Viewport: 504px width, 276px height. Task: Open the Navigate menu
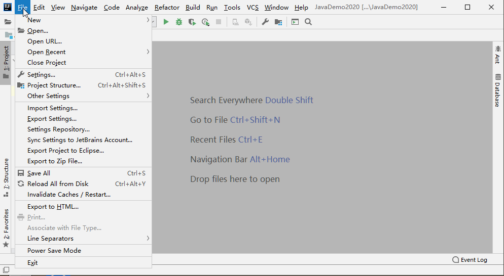click(84, 8)
